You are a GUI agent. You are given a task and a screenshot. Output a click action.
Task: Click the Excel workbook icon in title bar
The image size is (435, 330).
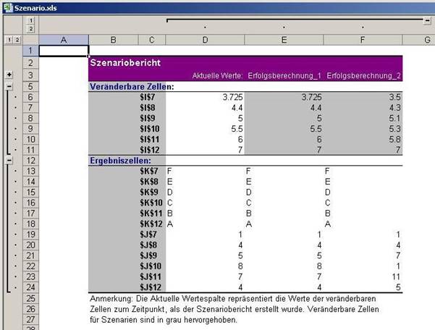[7, 6]
